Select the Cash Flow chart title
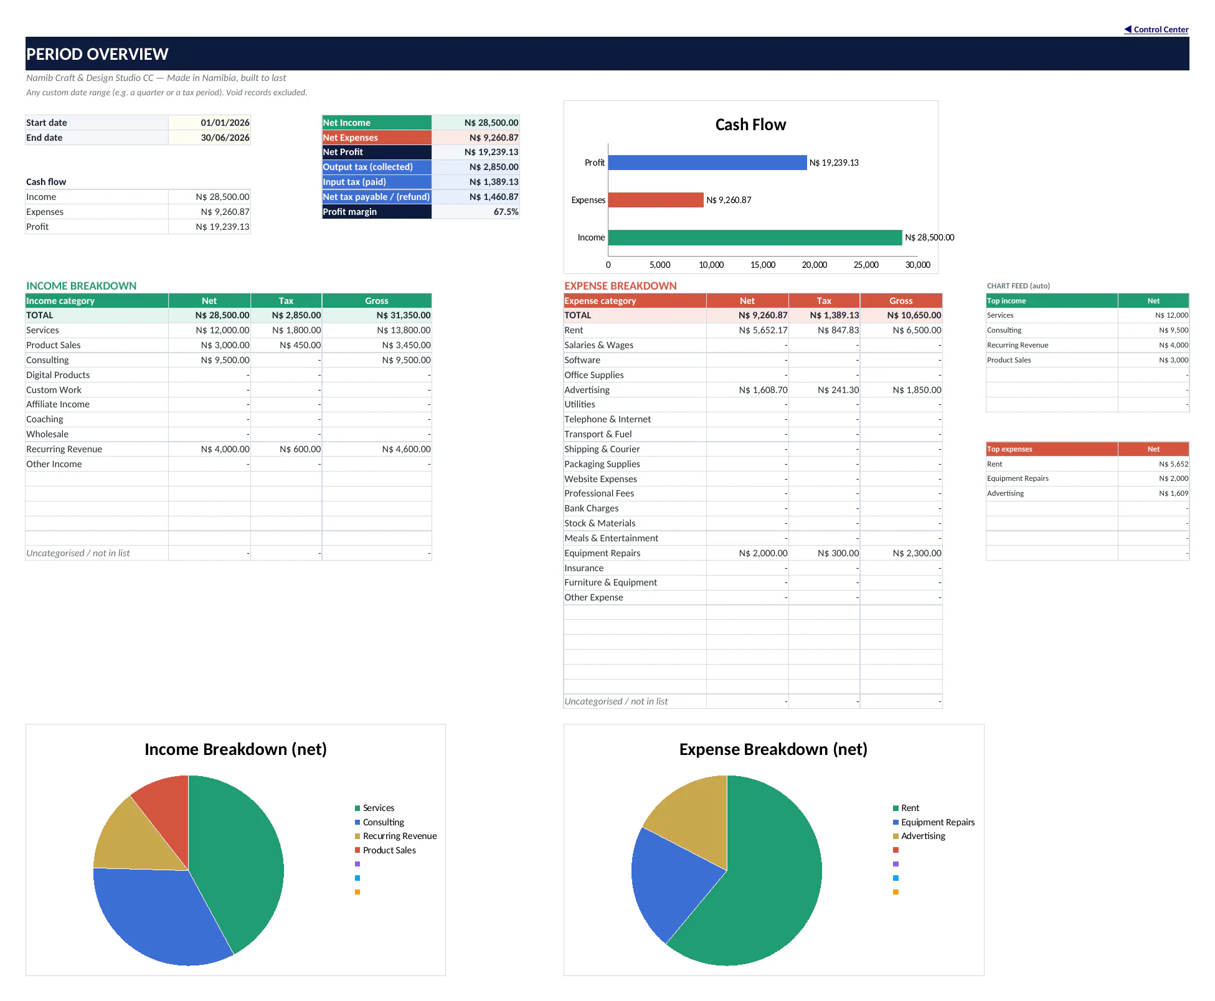The height and width of the screenshot is (1001, 1215). (750, 125)
